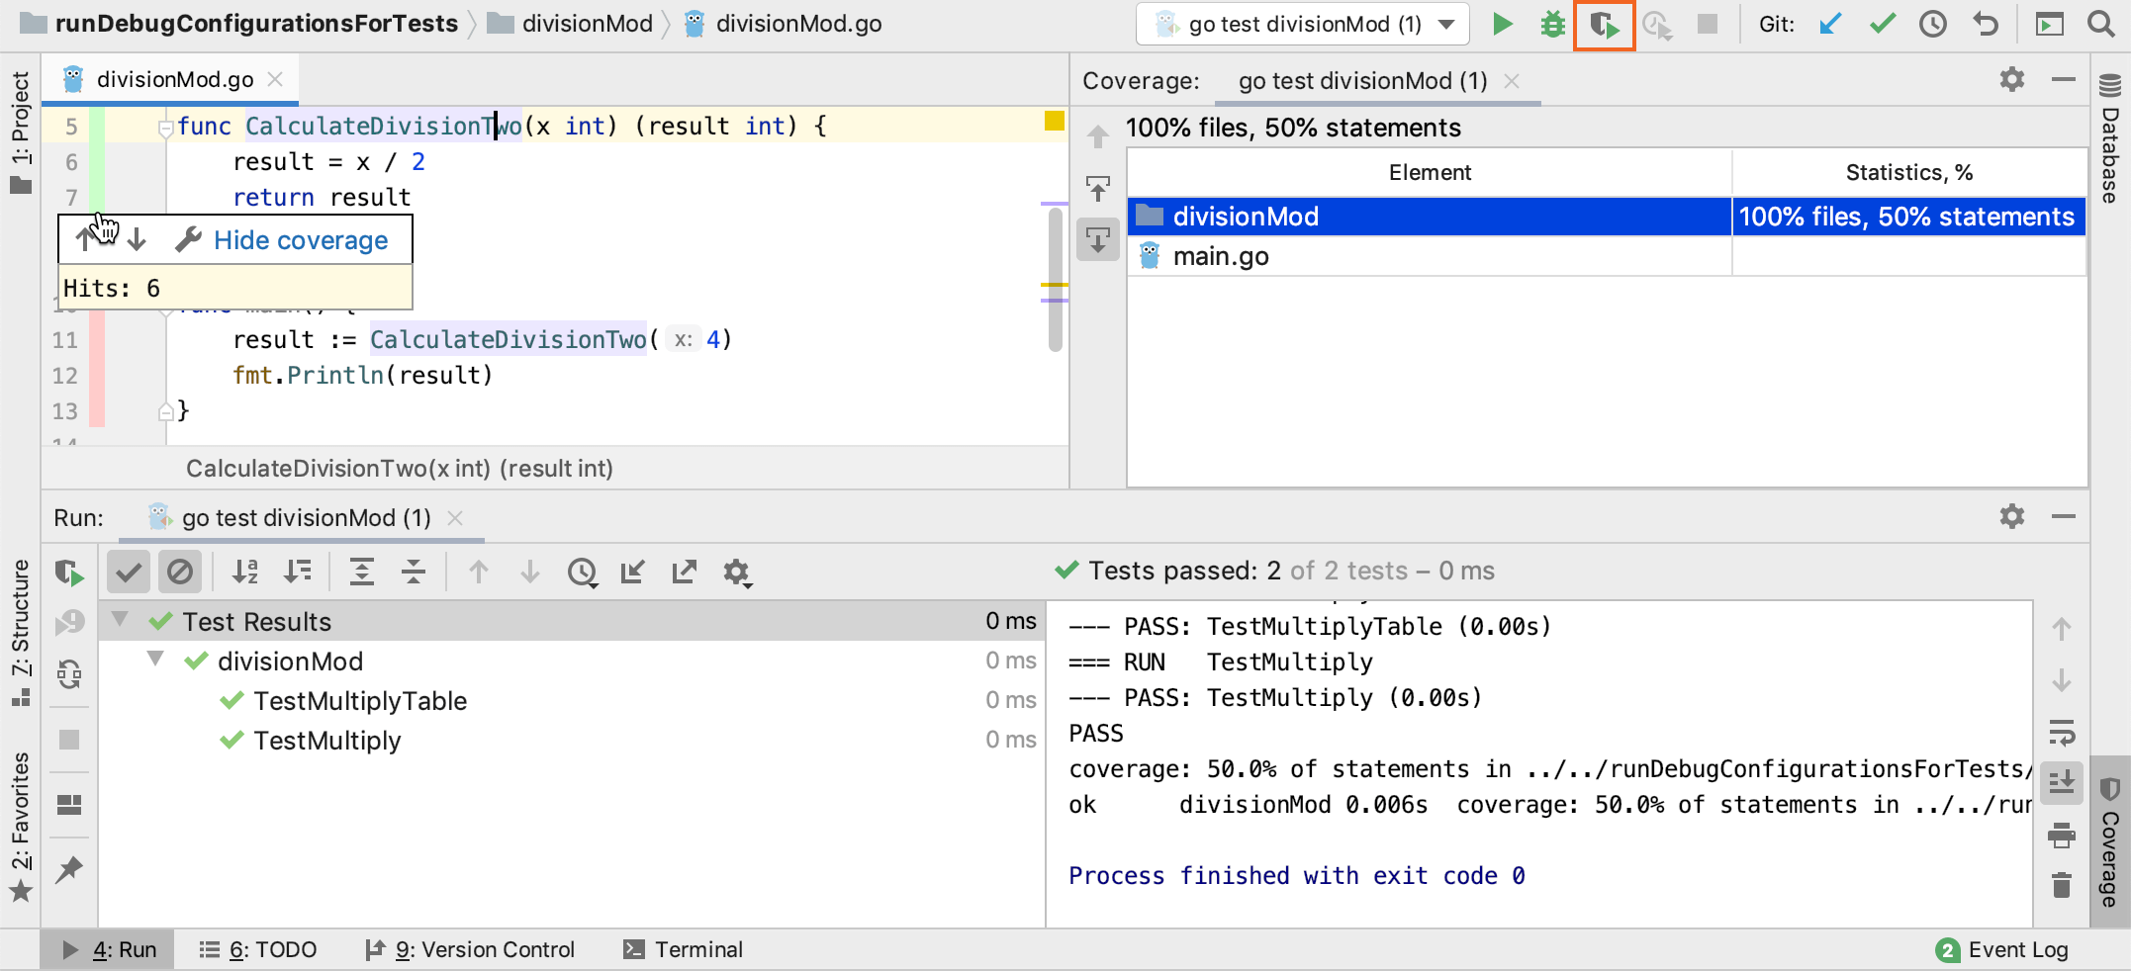This screenshot has width=2131, height=971.
Task: Pin the Run tab
Action: point(69,869)
